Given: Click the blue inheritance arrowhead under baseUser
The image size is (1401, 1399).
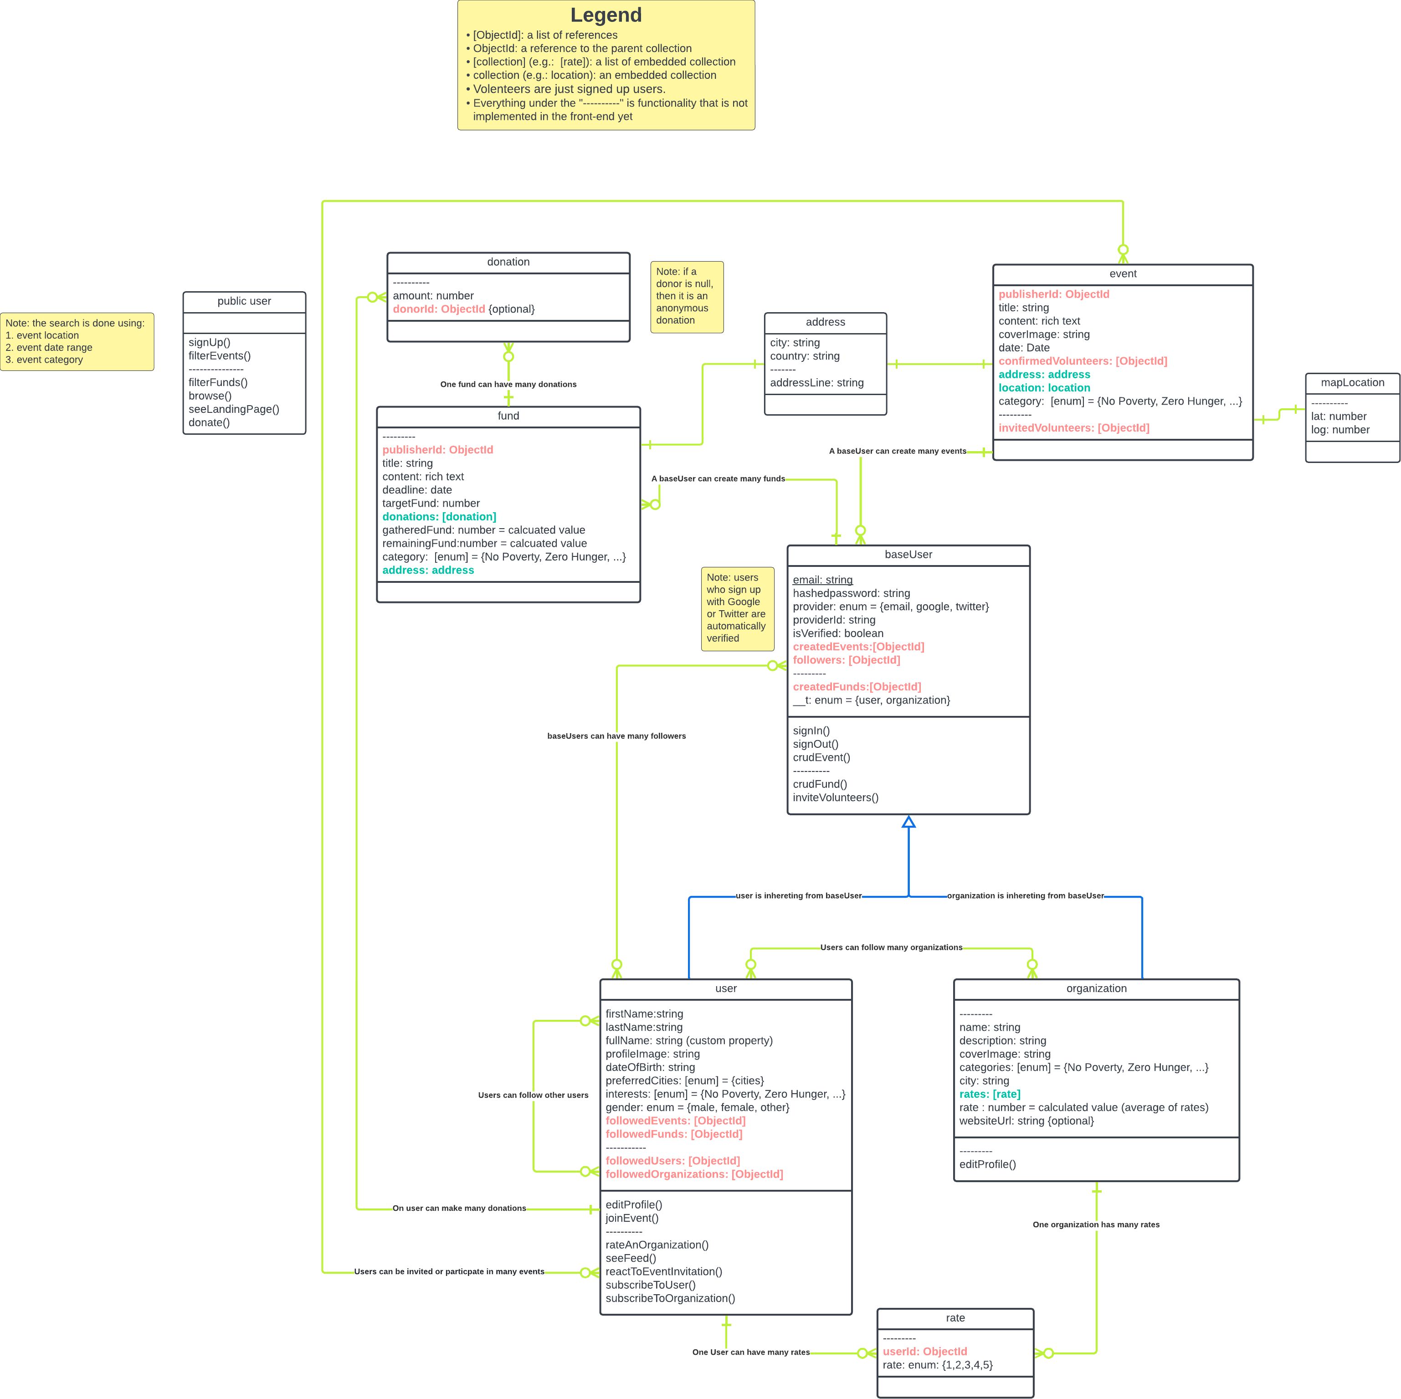Looking at the screenshot, I should coord(908,822).
